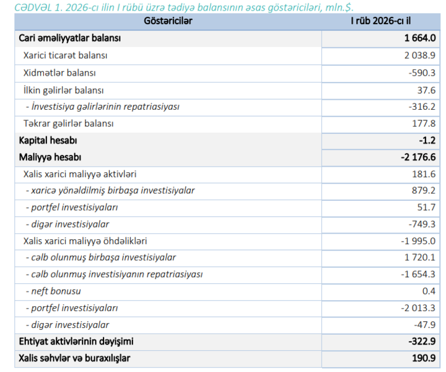The height and width of the screenshot is (372, 446).
Task: Select the value -749.3
Action: click(422, 224)
